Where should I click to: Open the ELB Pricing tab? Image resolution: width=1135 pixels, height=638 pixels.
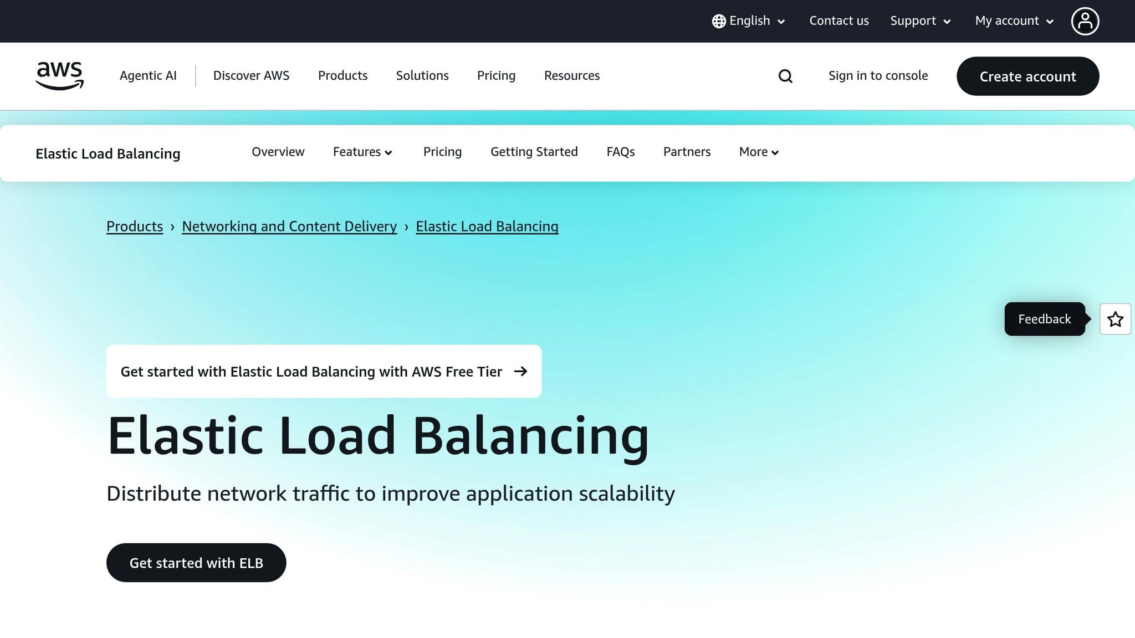(442, 152)
